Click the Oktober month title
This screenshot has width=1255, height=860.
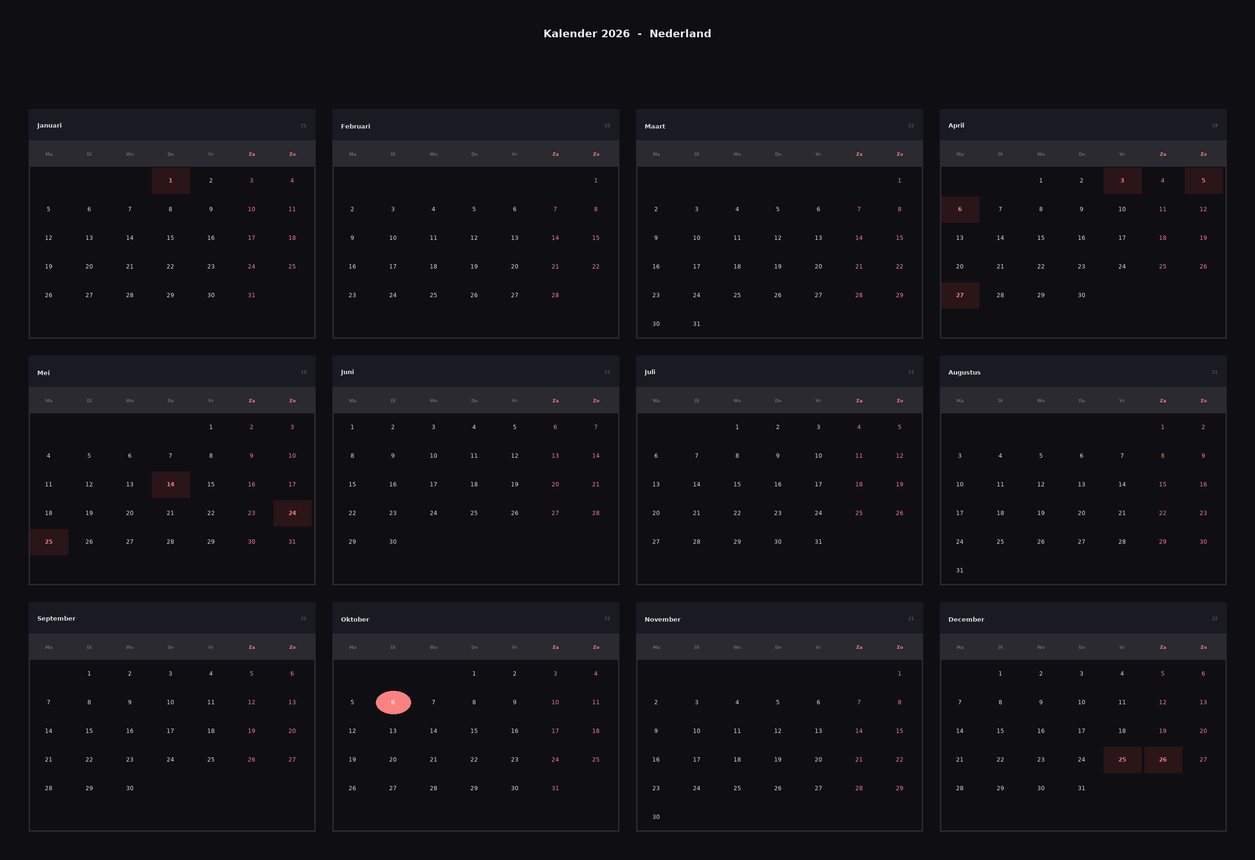[355, 620]
